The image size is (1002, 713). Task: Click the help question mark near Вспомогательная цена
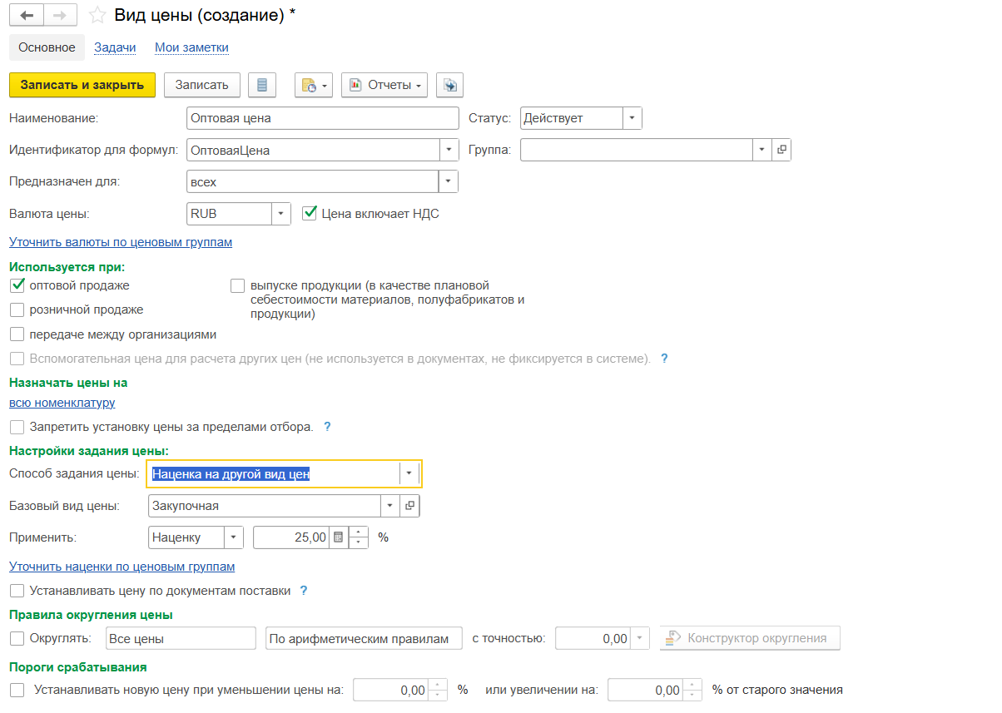[x=664, y=359]
